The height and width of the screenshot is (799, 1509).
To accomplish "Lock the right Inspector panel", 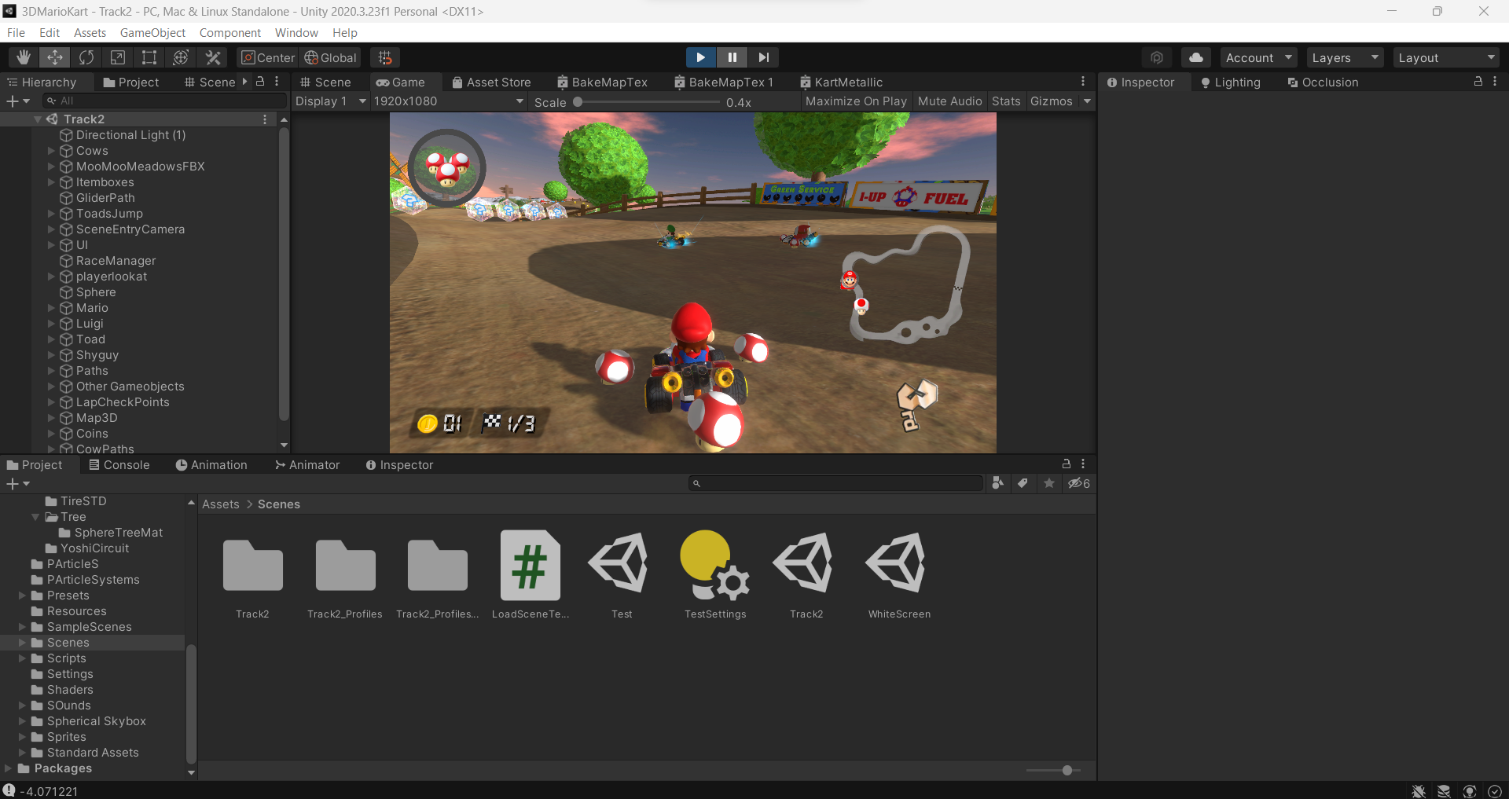I will tap(1478, 82).
